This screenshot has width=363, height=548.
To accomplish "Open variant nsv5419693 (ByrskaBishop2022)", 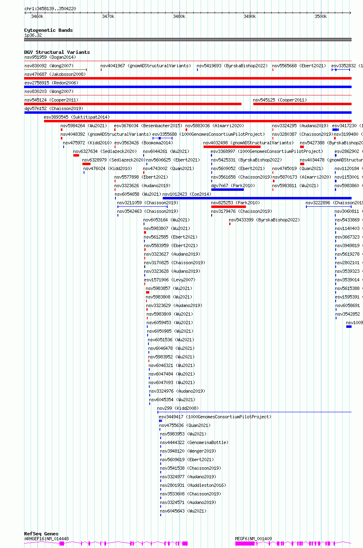I will coord(232,66).
